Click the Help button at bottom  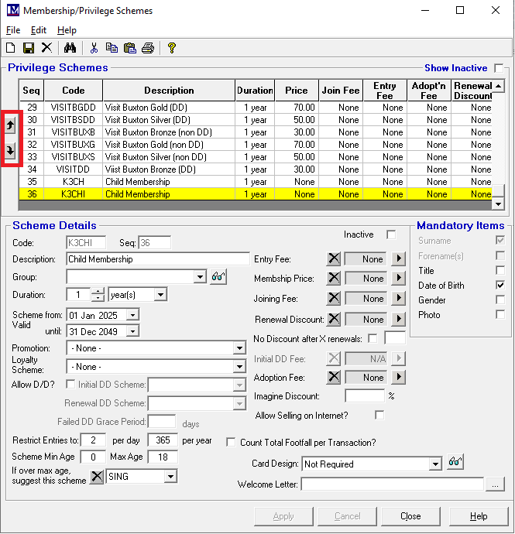[479, 516]
